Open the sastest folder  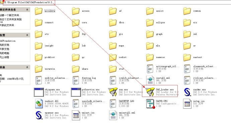(x=187, y=57)
